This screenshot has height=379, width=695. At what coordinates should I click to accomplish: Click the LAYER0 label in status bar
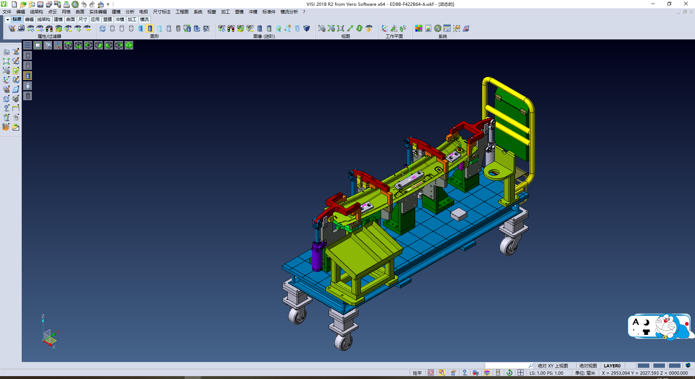[612, 366]
